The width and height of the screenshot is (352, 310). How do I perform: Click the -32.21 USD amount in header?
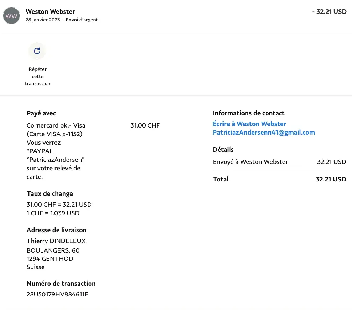tap(329, 12)
